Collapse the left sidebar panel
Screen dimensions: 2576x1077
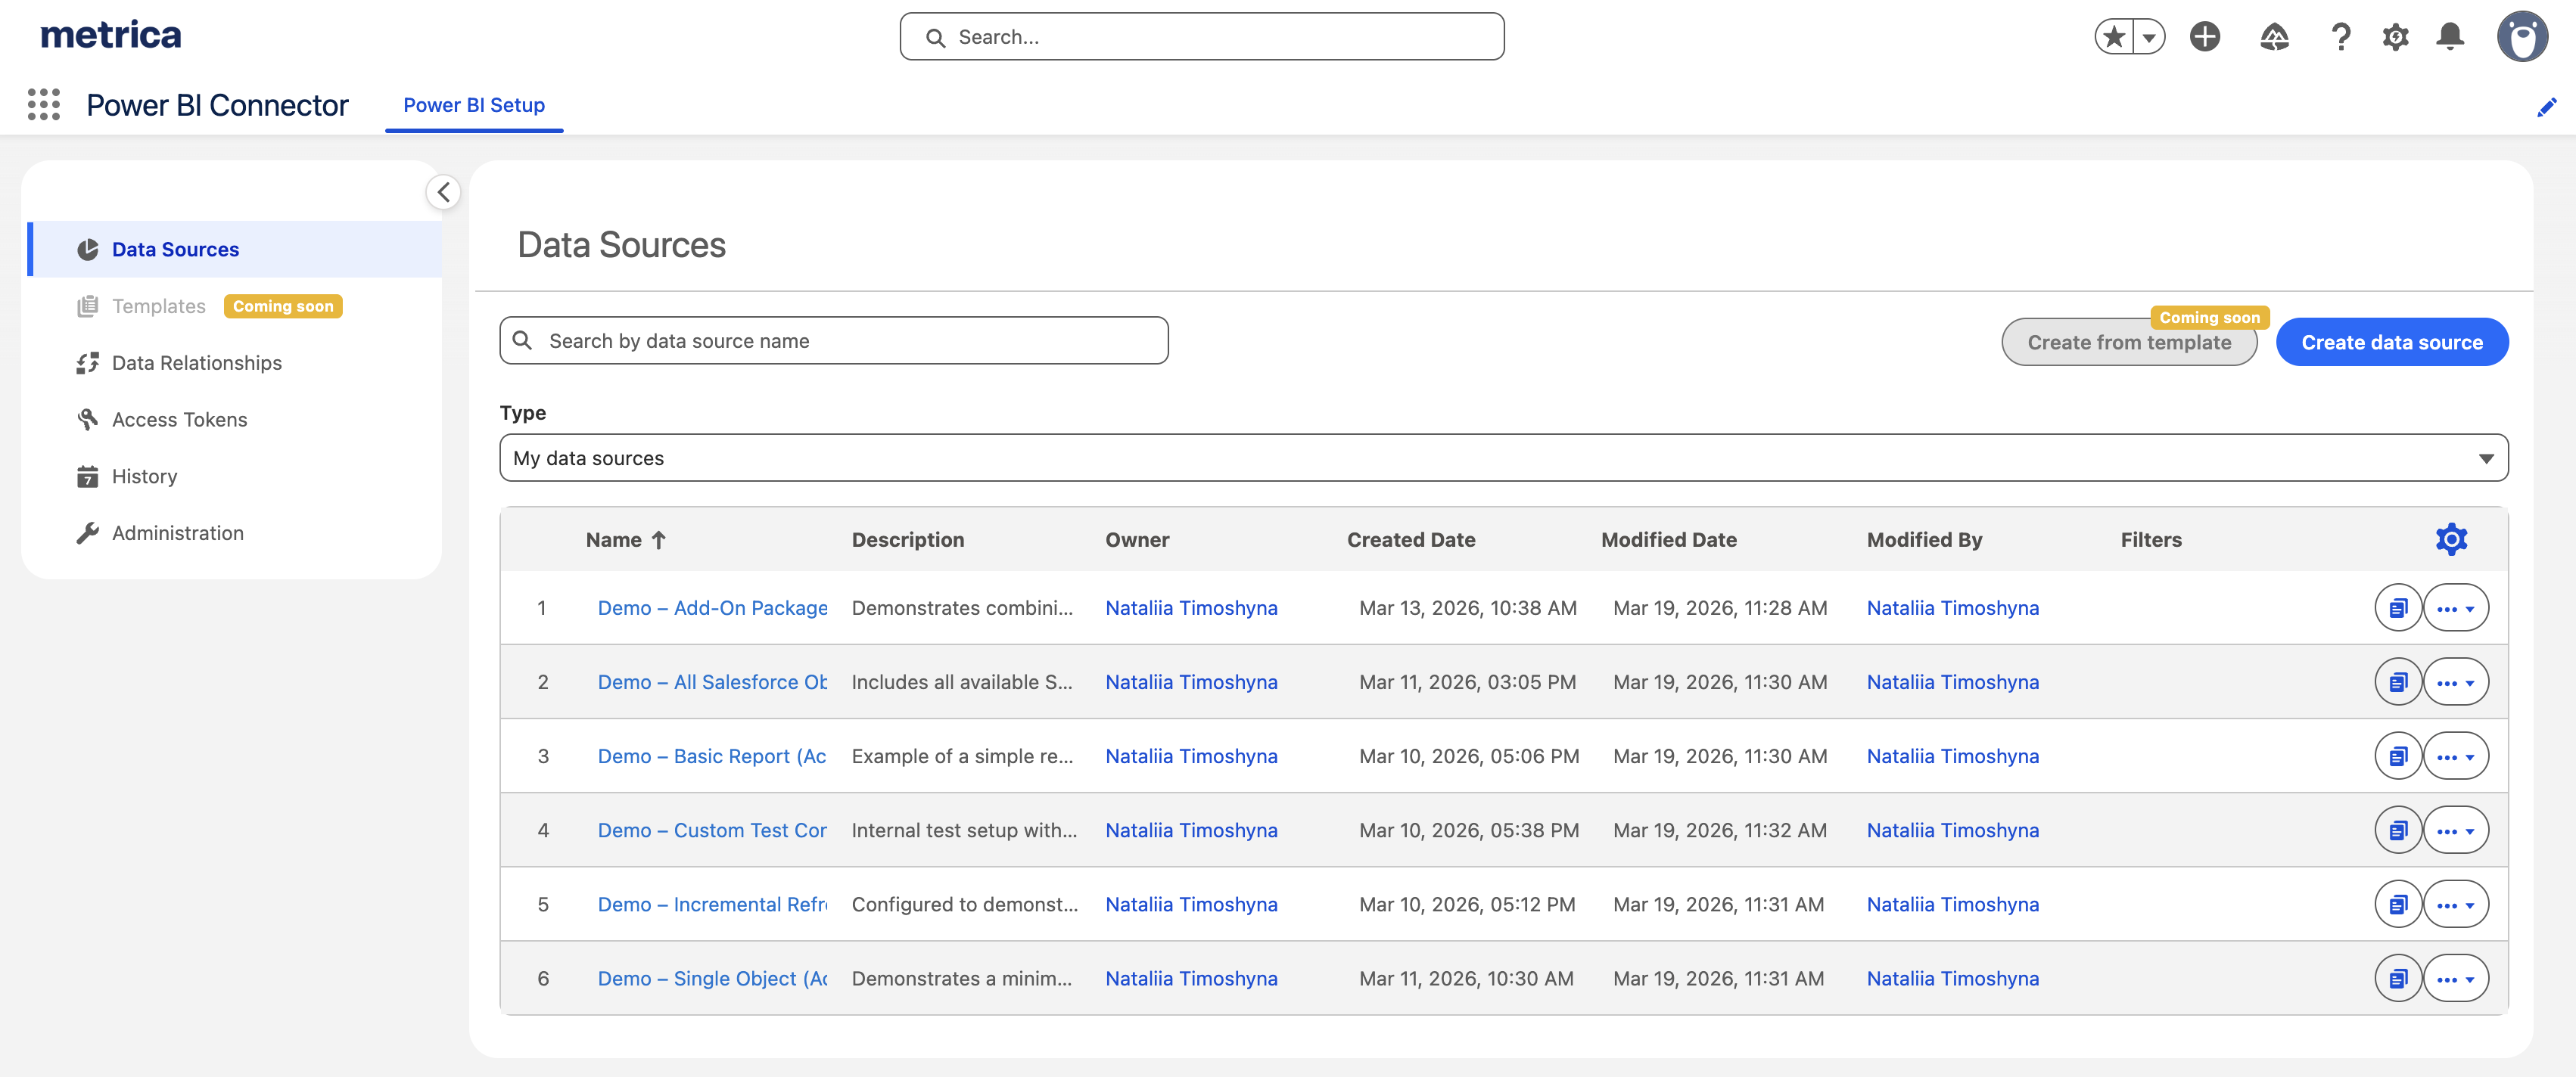443,192
